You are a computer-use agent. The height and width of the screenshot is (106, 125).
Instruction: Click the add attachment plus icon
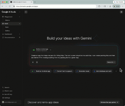point(37,62)
